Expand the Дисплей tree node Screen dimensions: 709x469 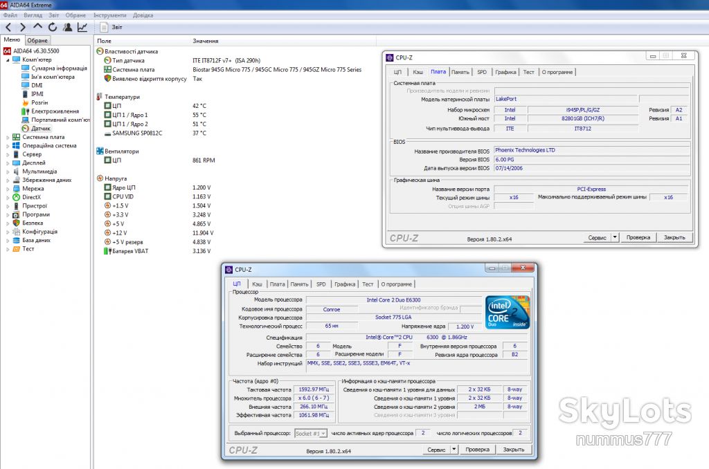8,163
